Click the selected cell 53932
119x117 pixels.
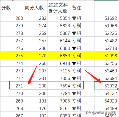pyautogui.click(x=106, y=85)
